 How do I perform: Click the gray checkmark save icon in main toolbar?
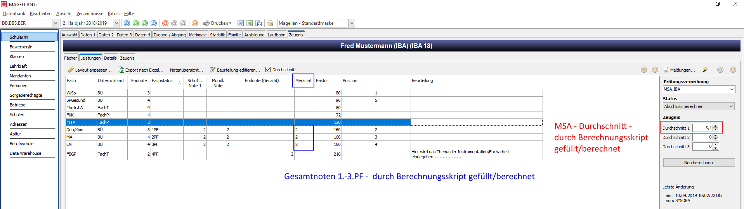click(x=174, y=23)
